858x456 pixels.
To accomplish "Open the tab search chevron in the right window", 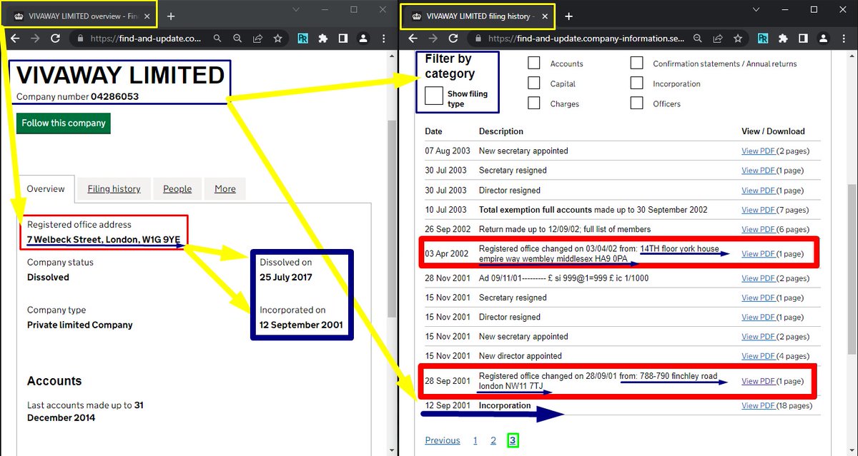I will (756, 10).
